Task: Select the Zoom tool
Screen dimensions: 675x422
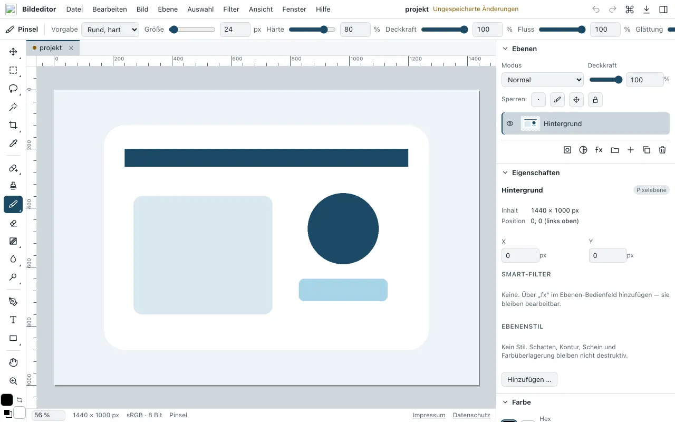Action: coord(13,381)
